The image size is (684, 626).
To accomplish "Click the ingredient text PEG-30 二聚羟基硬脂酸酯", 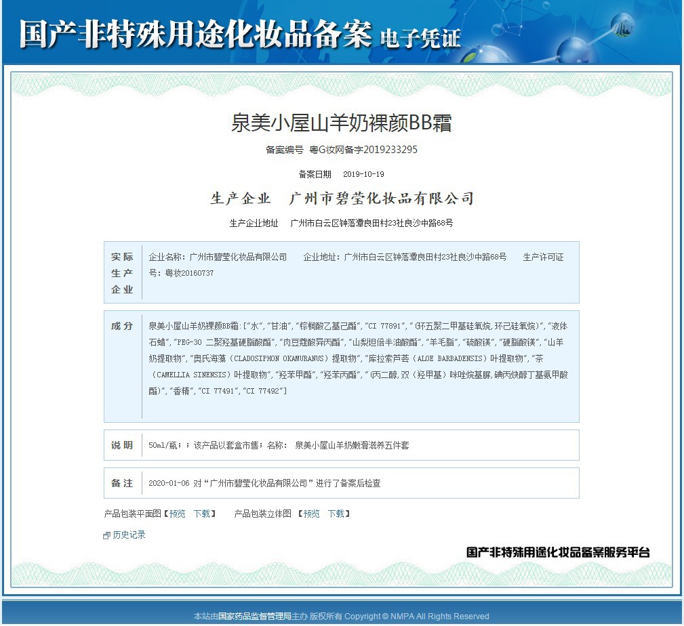I will [x=224, y=343].
